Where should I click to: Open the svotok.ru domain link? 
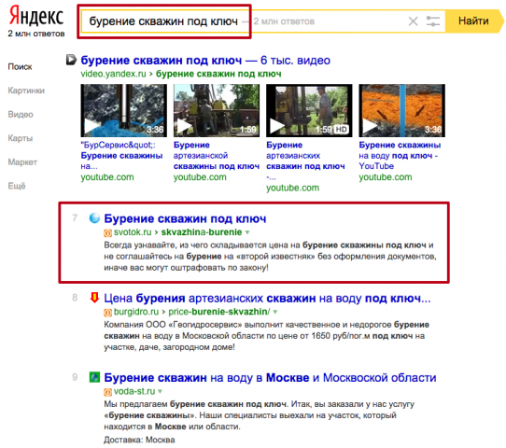(x=133, y=232)
